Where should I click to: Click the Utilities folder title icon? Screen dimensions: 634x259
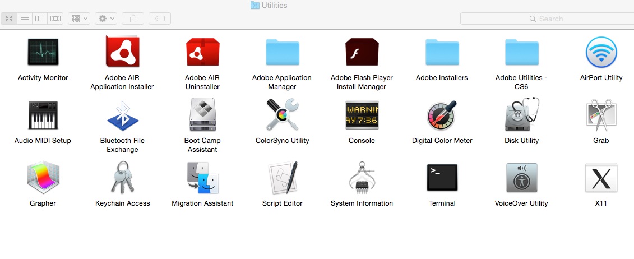pyautogui.click(x=254, y=5)
